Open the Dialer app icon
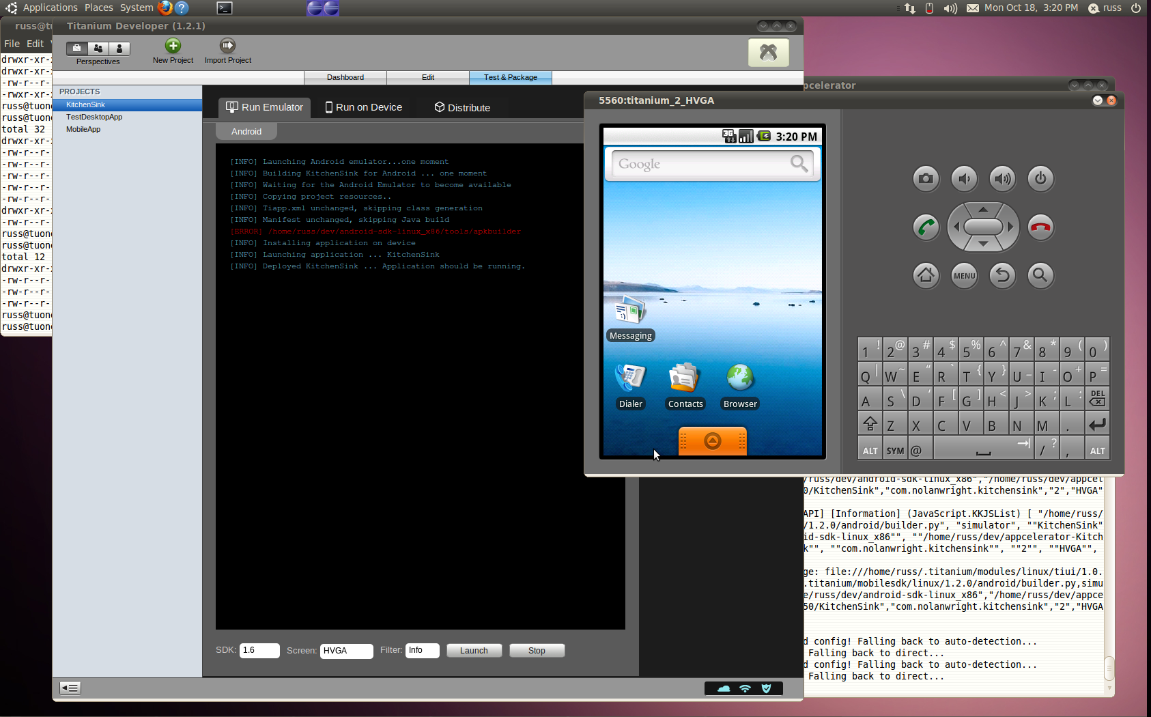1151x717 pixels. 630,386
